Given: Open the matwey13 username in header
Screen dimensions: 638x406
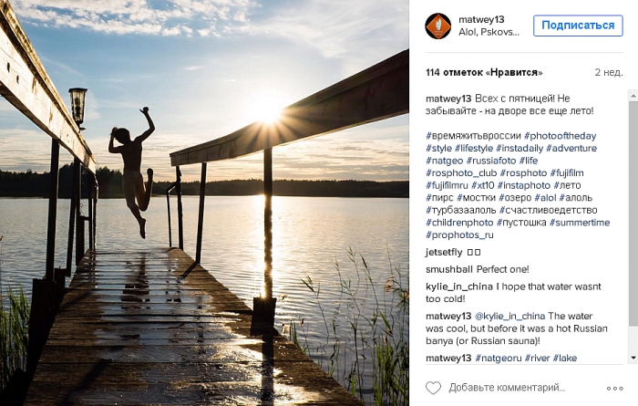Looking at the screenshot, I should click(481, 19).
